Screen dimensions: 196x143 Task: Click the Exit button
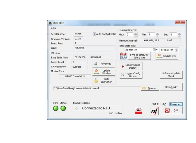tap(173, 110)
